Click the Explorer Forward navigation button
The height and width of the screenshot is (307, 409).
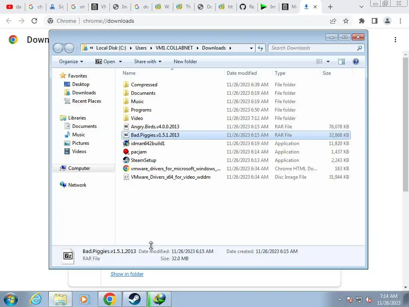coord(69,48)
